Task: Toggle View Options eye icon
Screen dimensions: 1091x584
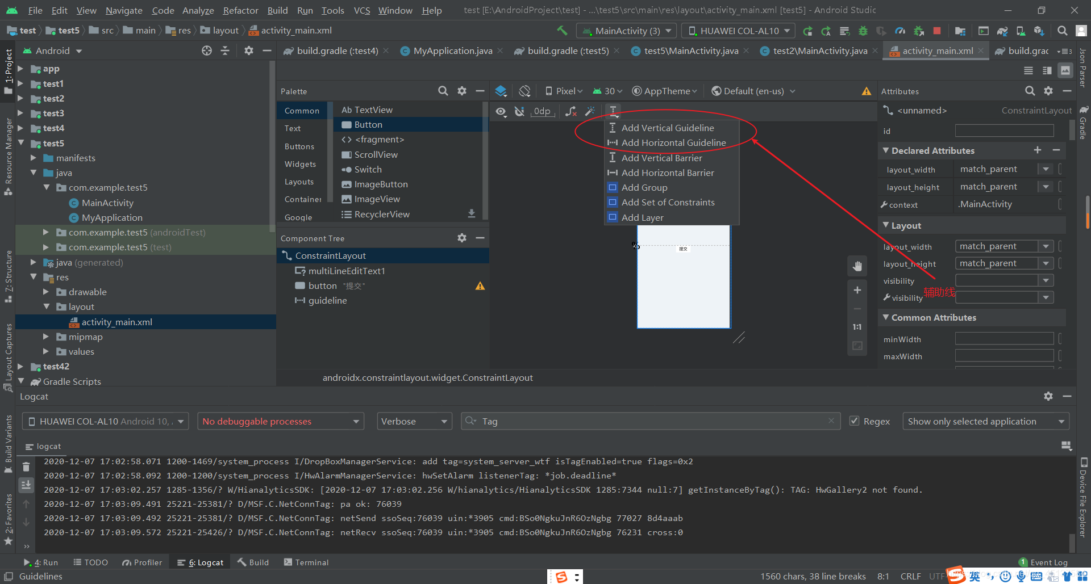Action: 501,111
